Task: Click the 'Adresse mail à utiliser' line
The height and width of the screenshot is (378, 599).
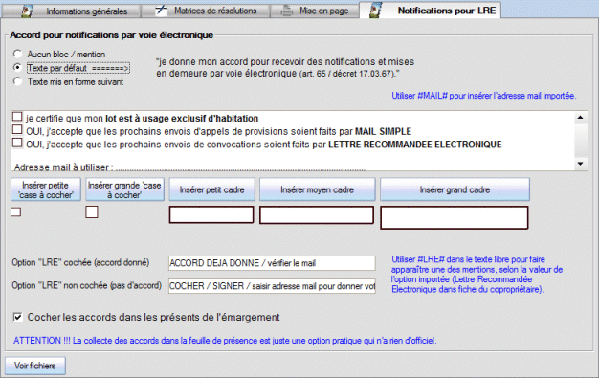Action: point(189,167)
